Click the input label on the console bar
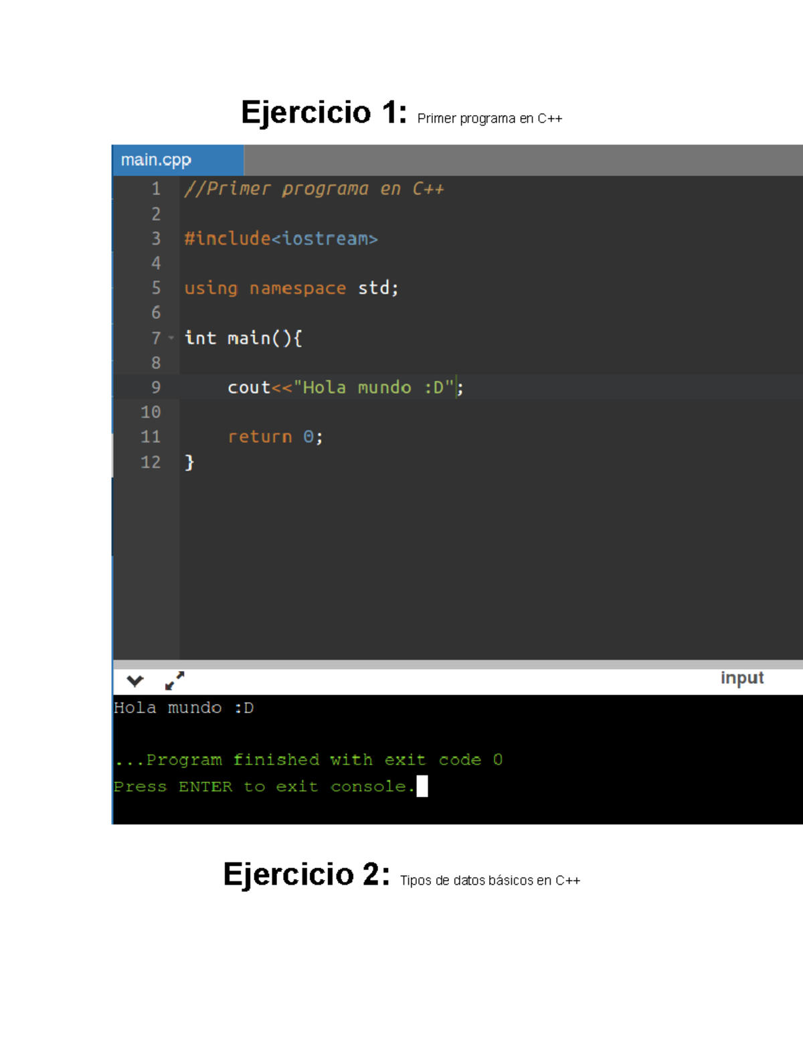Screen dimensions: 803x1040 [742, 677]
